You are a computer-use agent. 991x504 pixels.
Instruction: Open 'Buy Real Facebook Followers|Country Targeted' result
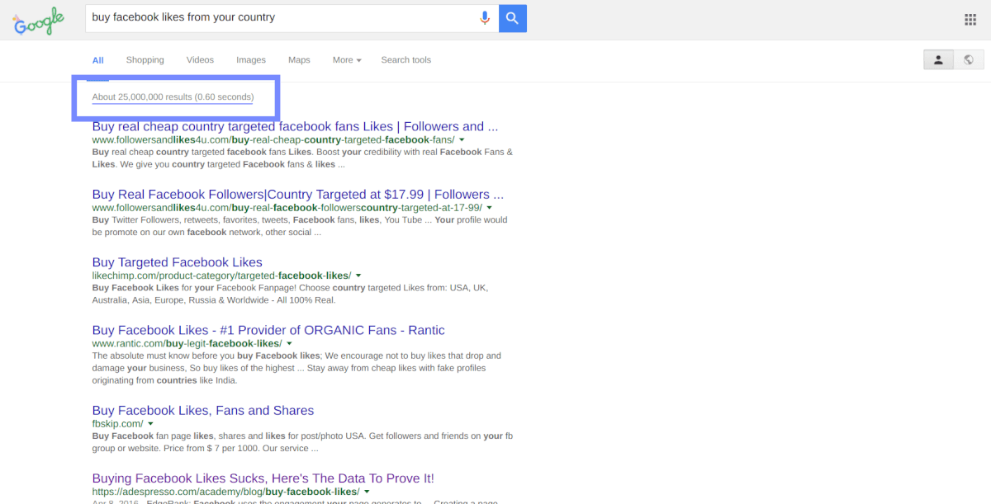[298, 195]
